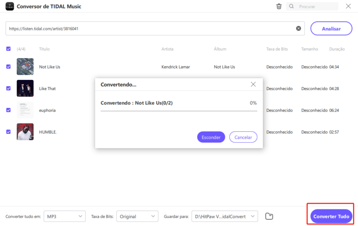
Task: Click the Not Like Us track title
Action: (50, 67)
